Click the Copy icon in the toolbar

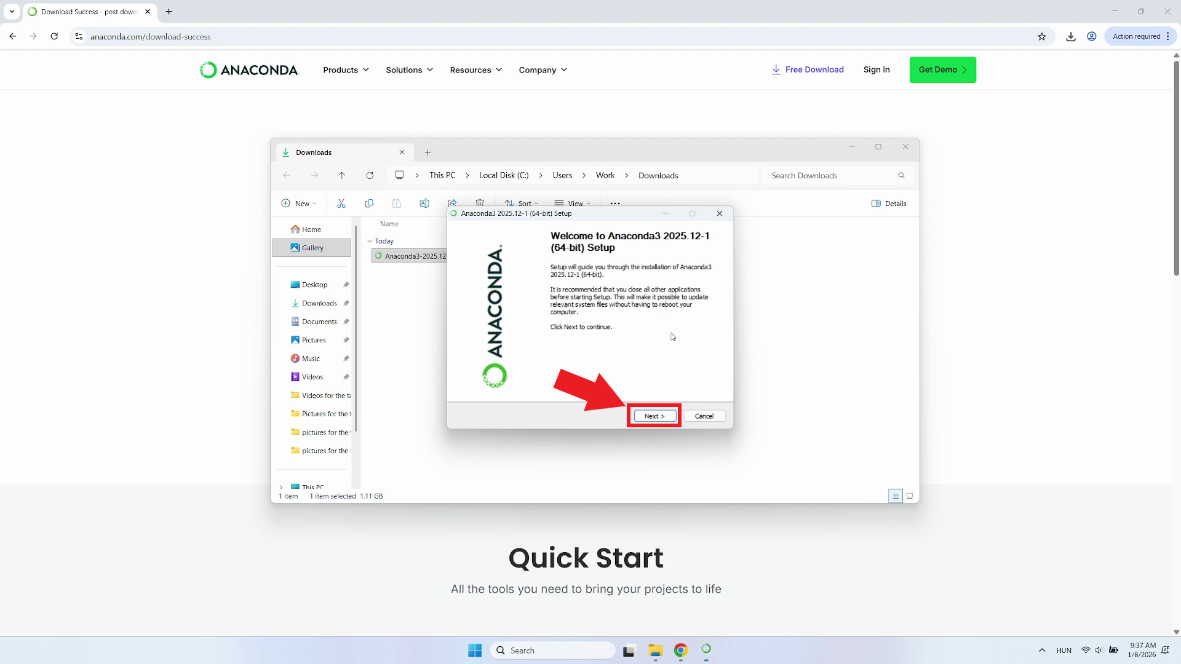(369, 204)
